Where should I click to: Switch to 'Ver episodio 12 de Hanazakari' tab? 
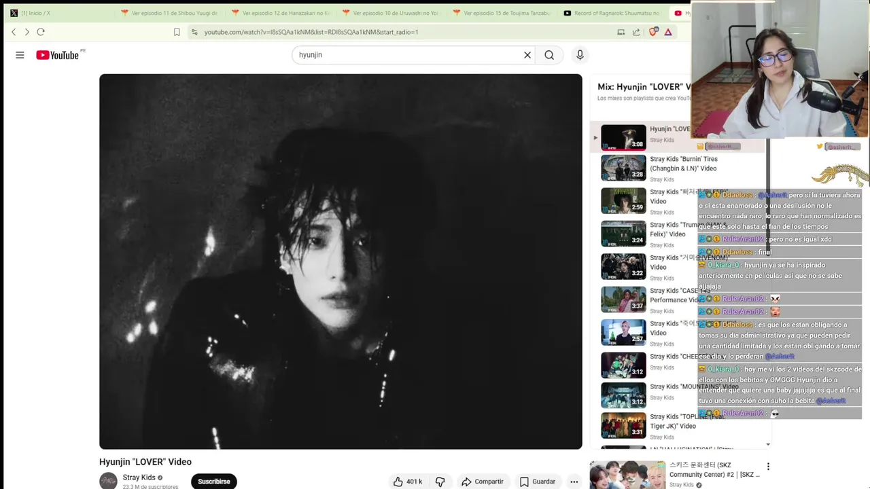[x=280, y=13]
